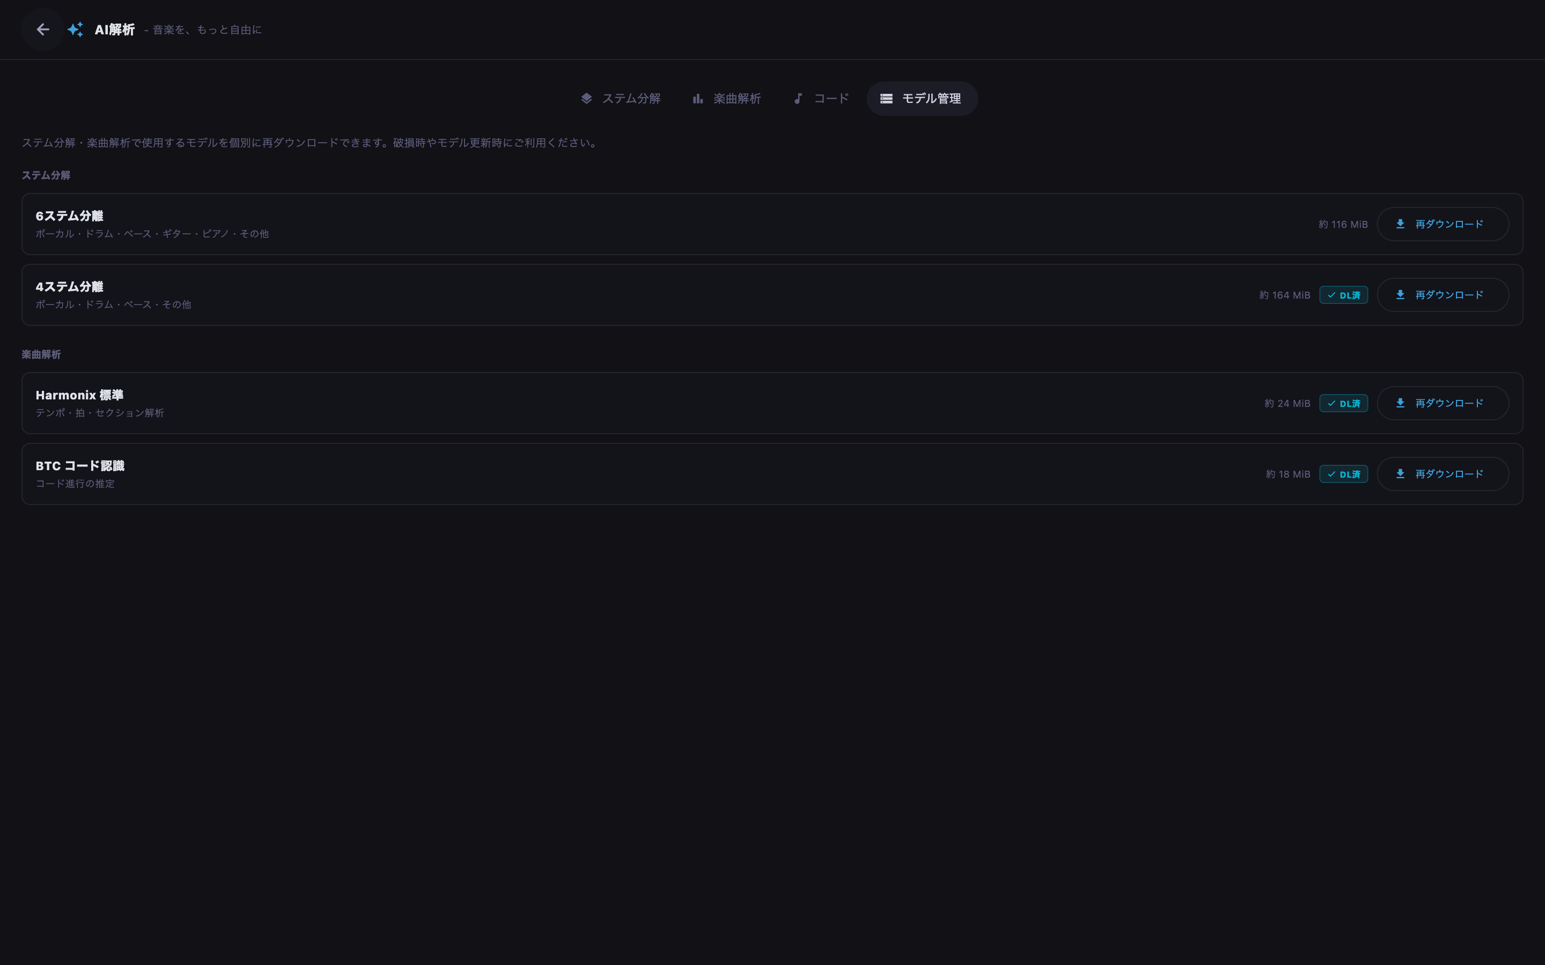The height and width of the screenshot is (965, 1545).
Task: Re-download the 4ステム分離 model
Action: (x=1443, y=295)
